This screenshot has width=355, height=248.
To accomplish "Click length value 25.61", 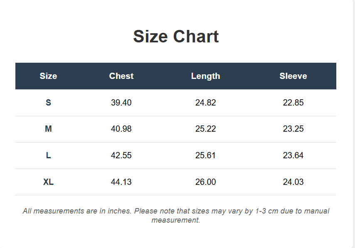I will (205, 155).
